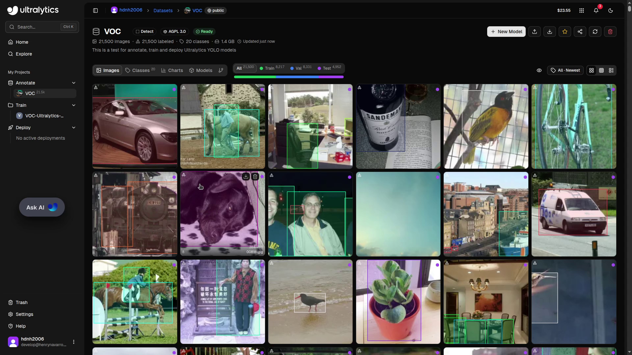Switch to the Classes tab
Image resolution: width=632 pixels, height=355 pixels.
click(x=140, y=70)
